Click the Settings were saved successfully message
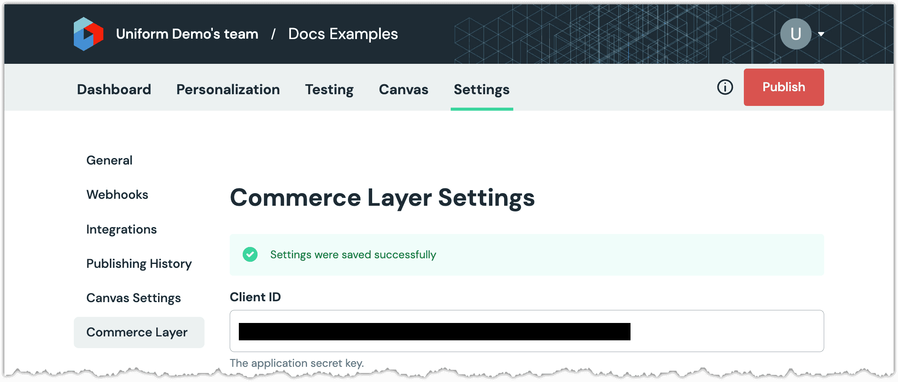This screenshot has height=382, width=898. point(353,254)
